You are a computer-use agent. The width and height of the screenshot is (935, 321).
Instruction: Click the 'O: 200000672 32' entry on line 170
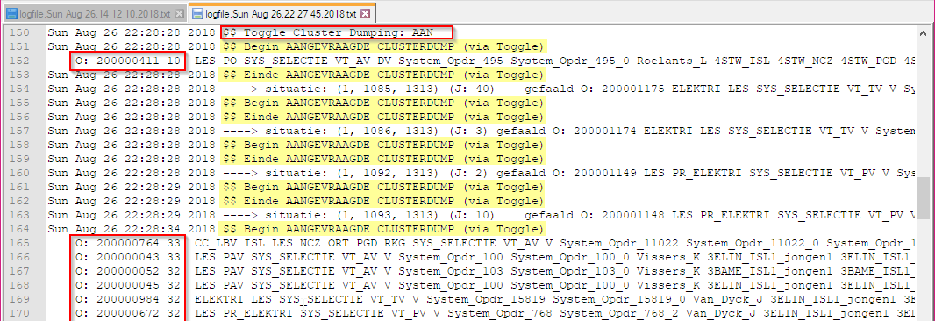(x=127, y=312)
